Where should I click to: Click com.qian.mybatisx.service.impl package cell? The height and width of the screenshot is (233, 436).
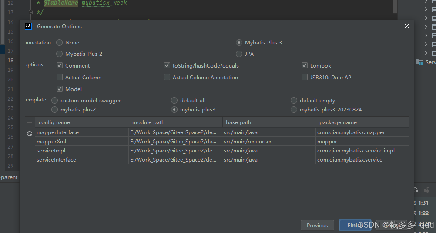tap(362, 151)
